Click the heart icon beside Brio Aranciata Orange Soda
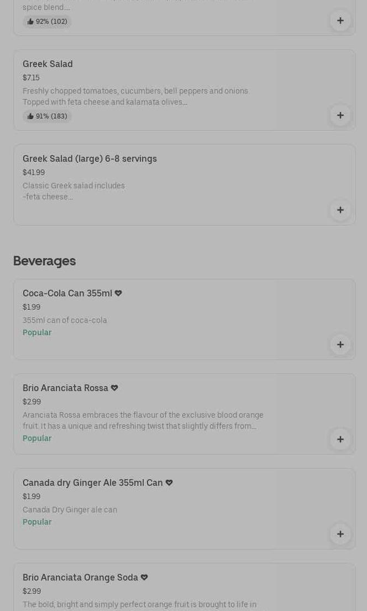Viewport: 367px width, 611px height. tap(144, 577)
